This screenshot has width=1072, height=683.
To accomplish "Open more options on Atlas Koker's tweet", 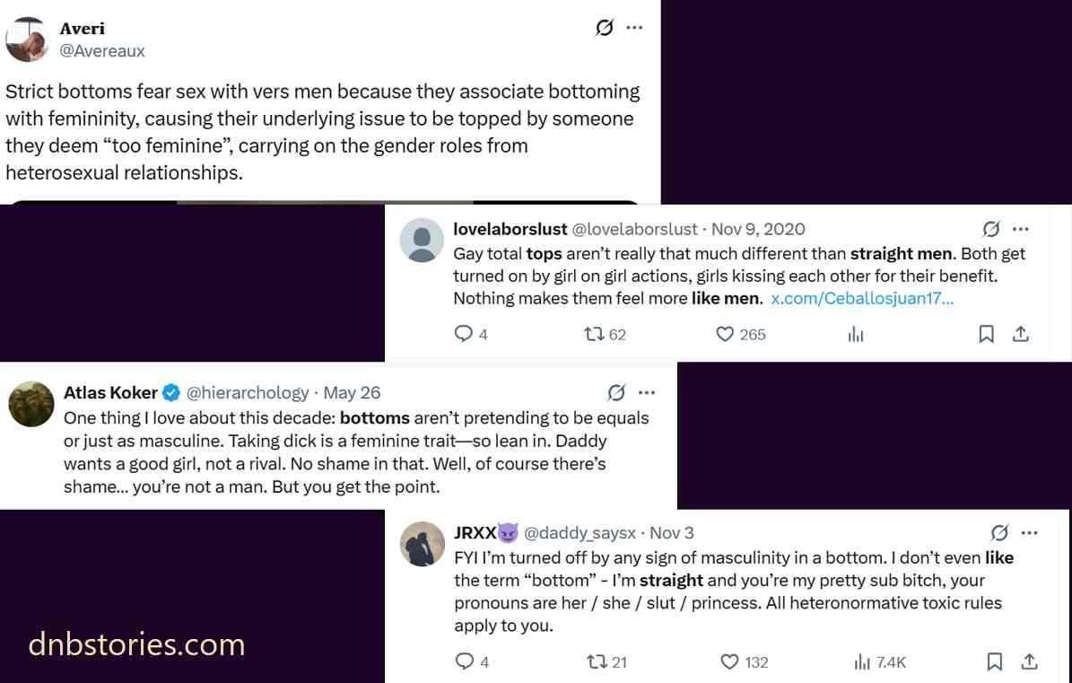I will 647,392.
